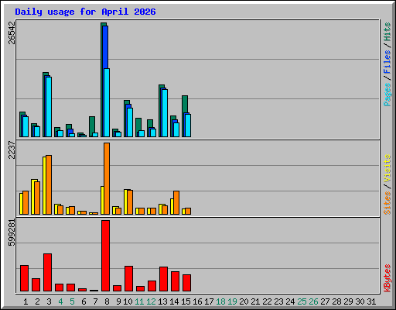Click the green Hits legend label
The height and width of the screenshot is (310, 396).
tap(387, 32)
